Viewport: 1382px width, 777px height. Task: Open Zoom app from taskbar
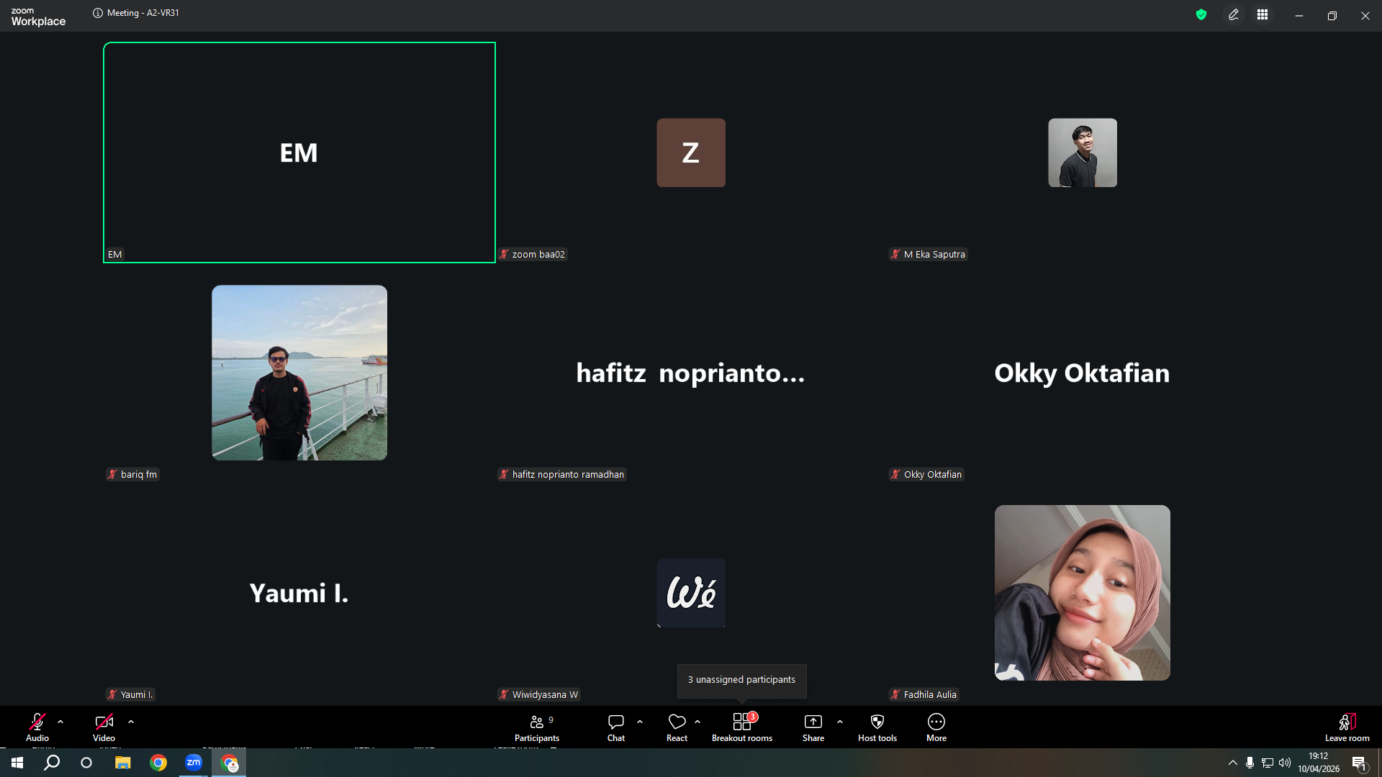[194, 763]
